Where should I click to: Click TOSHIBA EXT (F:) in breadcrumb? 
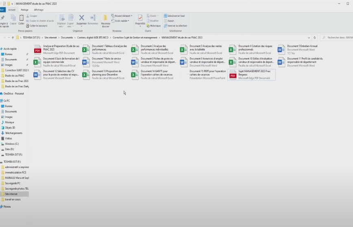coord(32,37)
